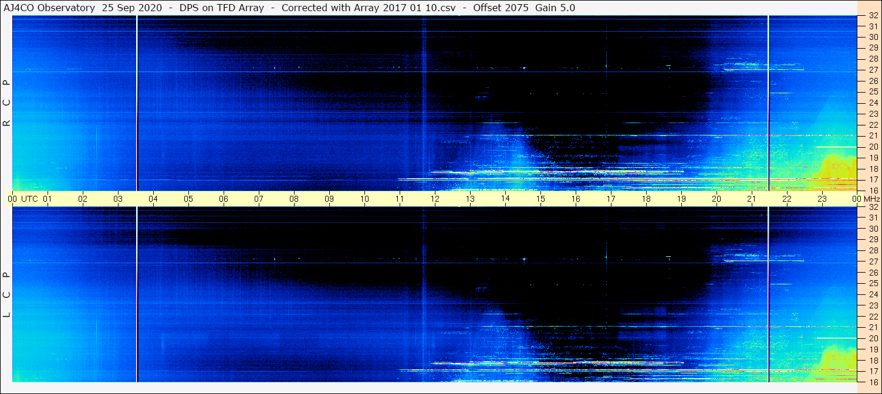Select hour 18 on the time axis
The image size is (882, 394).
646,199
